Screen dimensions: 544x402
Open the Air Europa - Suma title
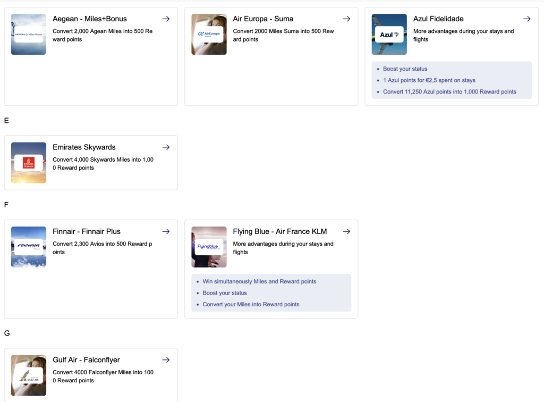click(263, 19)
